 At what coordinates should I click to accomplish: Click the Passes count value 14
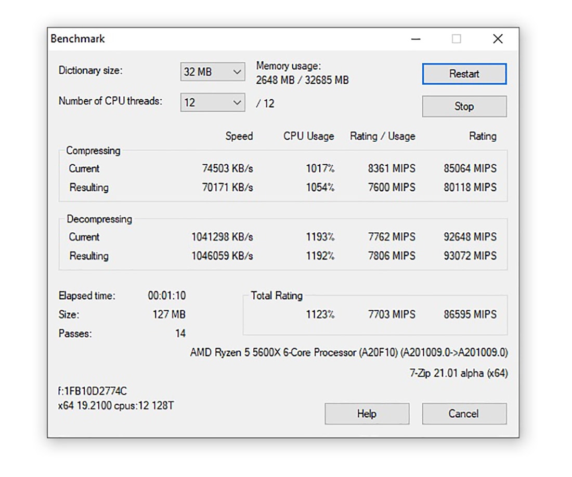[x=180, y=334]
